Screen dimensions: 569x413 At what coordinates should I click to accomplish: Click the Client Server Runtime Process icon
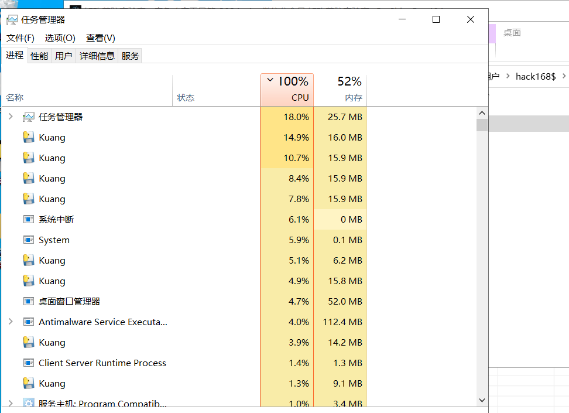pos(29,363)
